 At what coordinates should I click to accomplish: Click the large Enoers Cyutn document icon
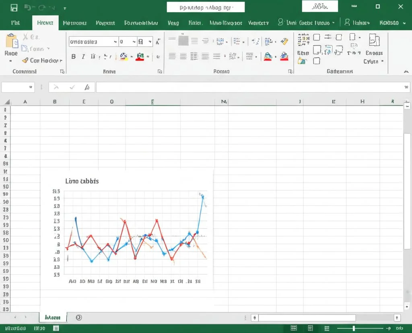(x=374, y=40)
